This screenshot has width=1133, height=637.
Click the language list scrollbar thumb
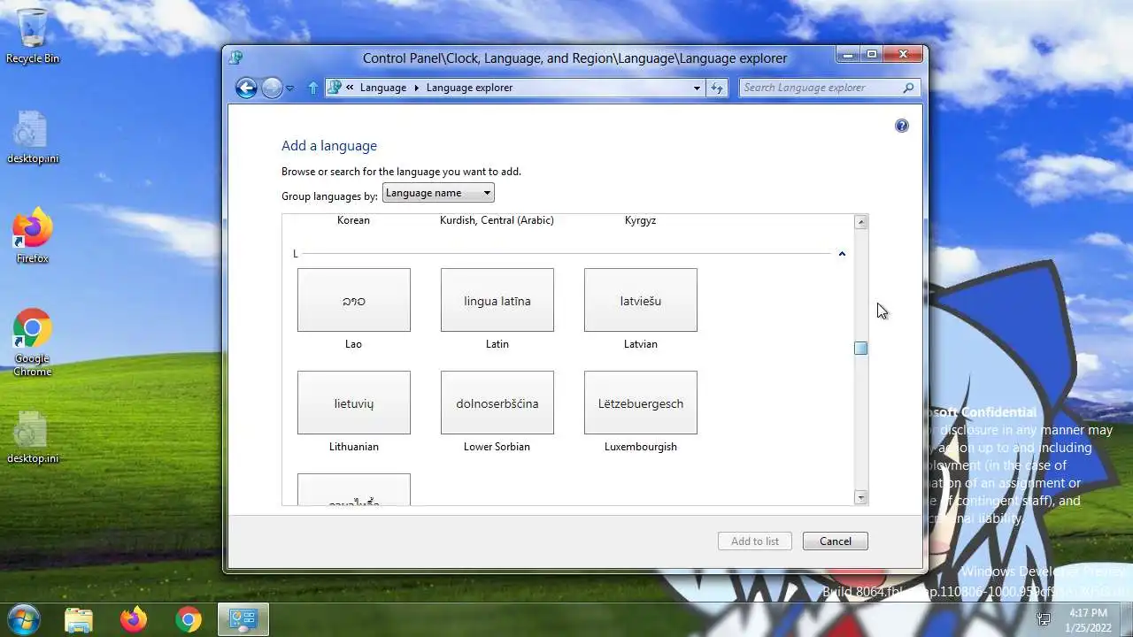[x=861, y=349]
